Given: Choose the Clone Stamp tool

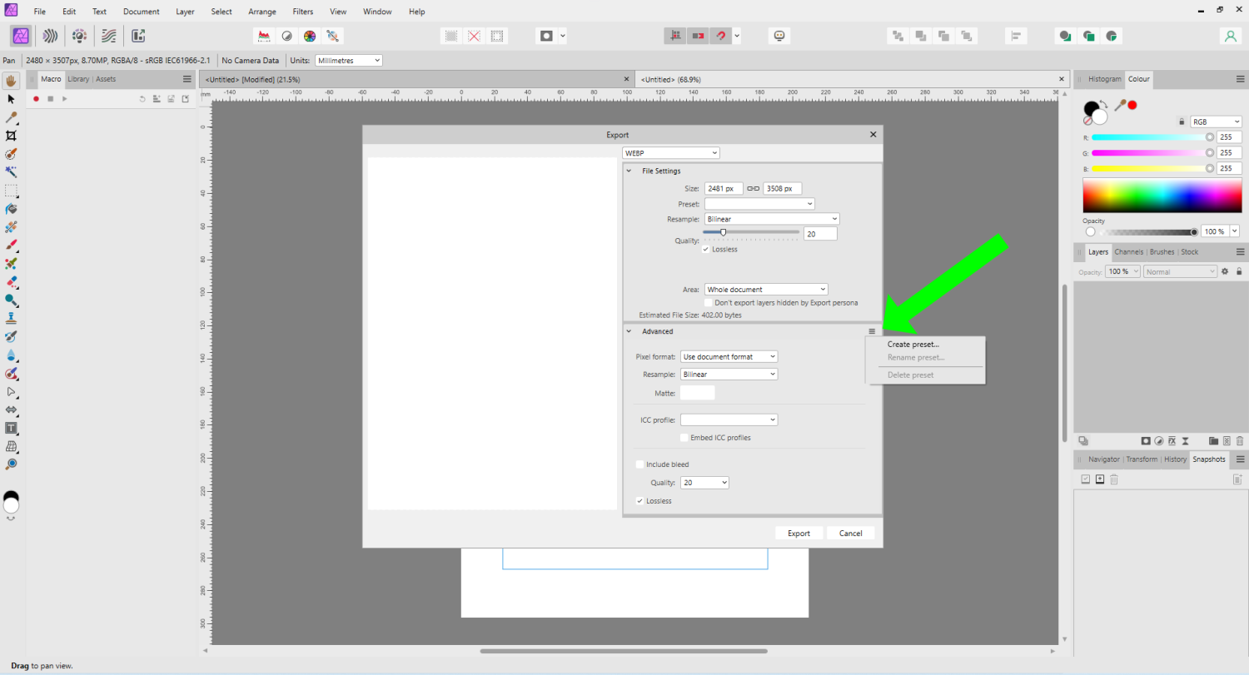Looking at the screenshot, I should pyautogui.click(x=11, y=318).
